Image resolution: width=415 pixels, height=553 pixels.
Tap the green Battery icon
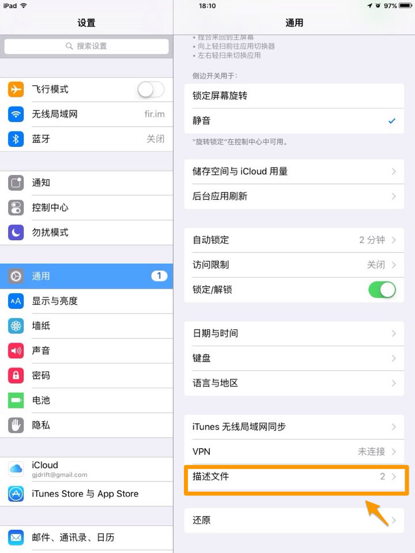16,400
